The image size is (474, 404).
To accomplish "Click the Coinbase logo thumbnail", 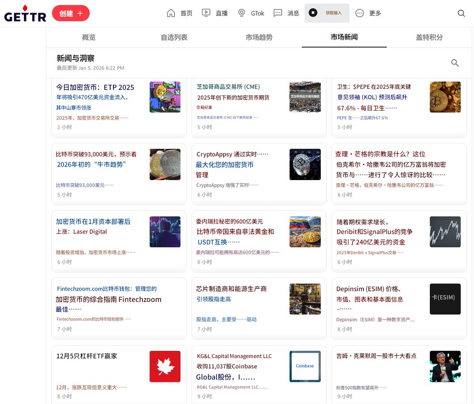I will [305, 366].
